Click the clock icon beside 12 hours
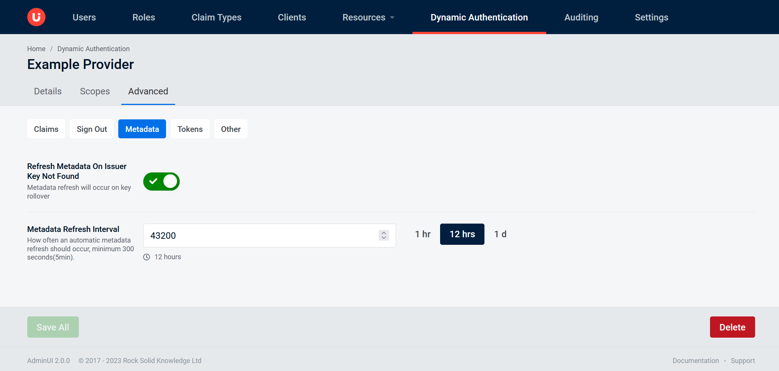The width and height of the screenshot is (779, 371). coord(147,257)
